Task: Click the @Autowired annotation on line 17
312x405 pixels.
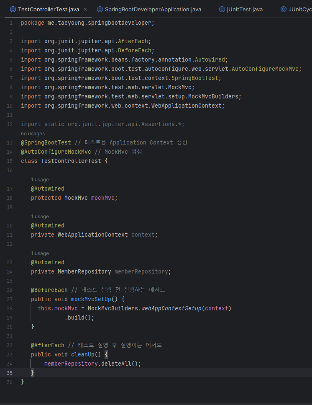Action: tap(48, 189)
